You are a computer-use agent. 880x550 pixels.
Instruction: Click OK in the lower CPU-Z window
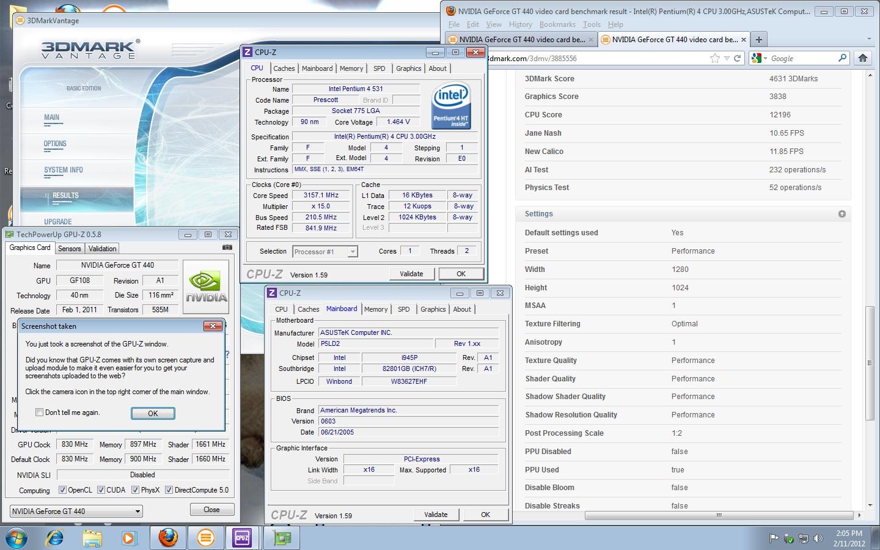(485, 515)
